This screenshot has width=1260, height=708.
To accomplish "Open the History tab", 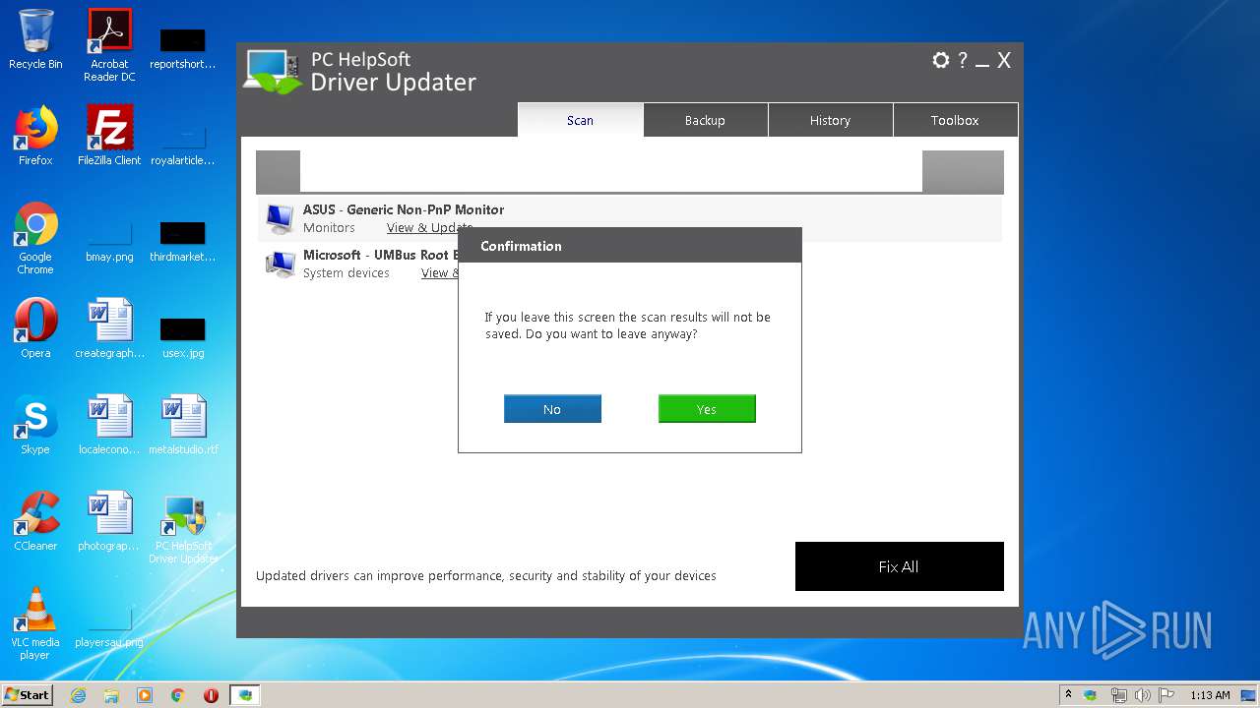I will point(830,120).
